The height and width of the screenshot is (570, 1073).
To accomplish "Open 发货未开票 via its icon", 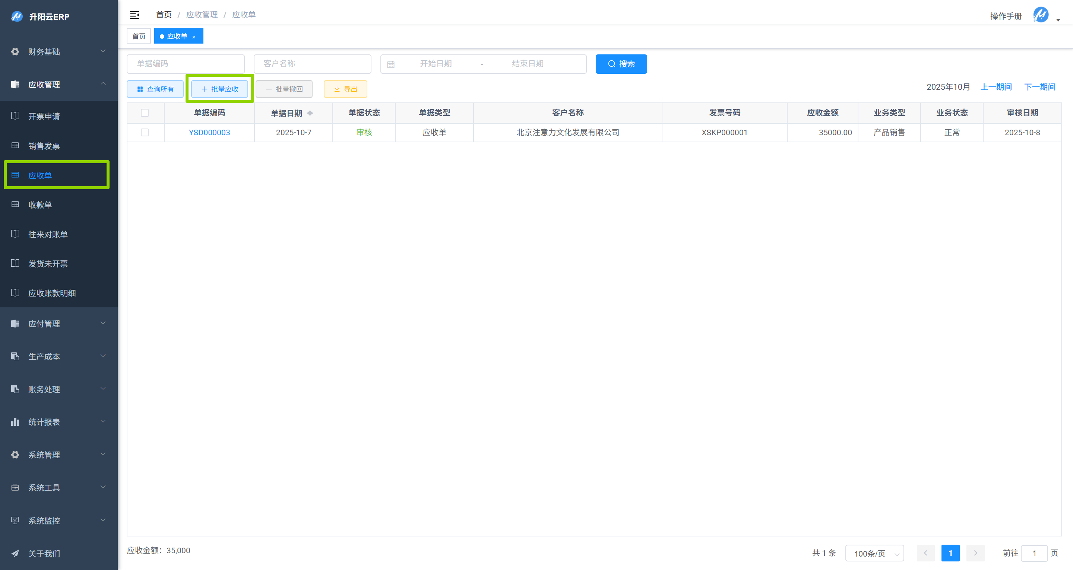I will coord(15,263).
